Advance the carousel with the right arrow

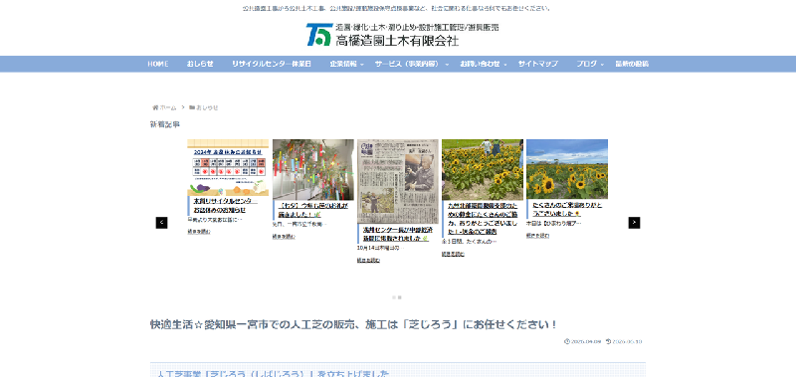pos(634,223)
